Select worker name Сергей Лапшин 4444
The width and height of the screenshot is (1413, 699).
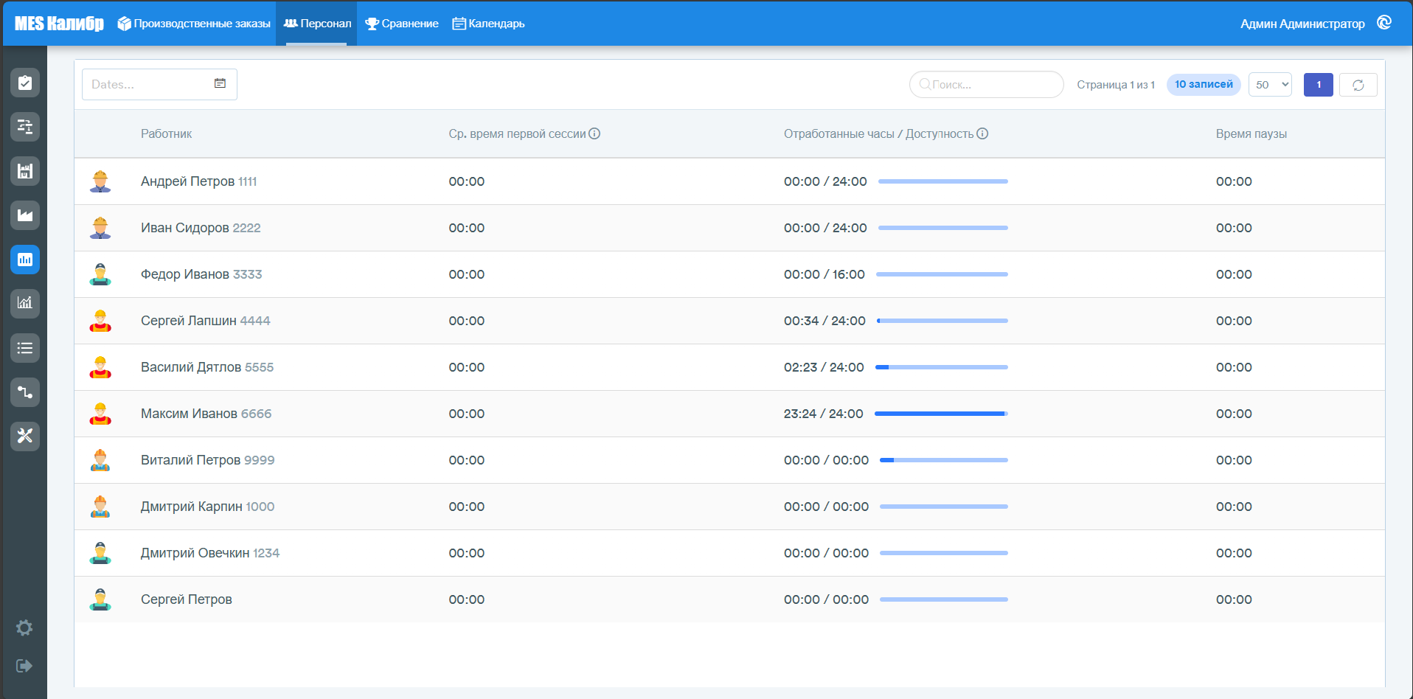tap(206, 321)
